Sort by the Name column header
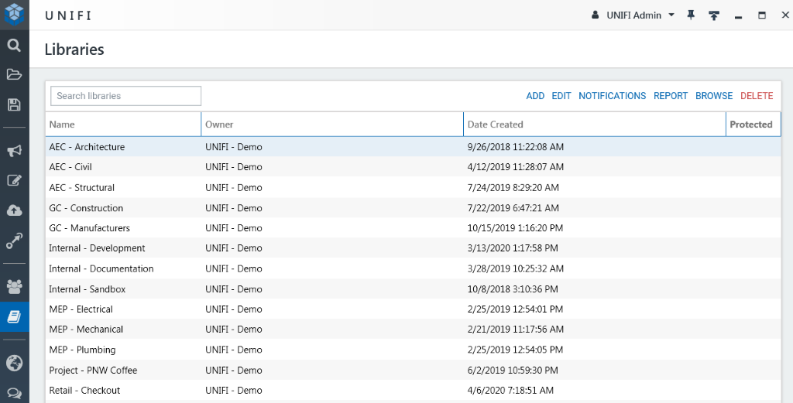 click(x=123, y=125)
